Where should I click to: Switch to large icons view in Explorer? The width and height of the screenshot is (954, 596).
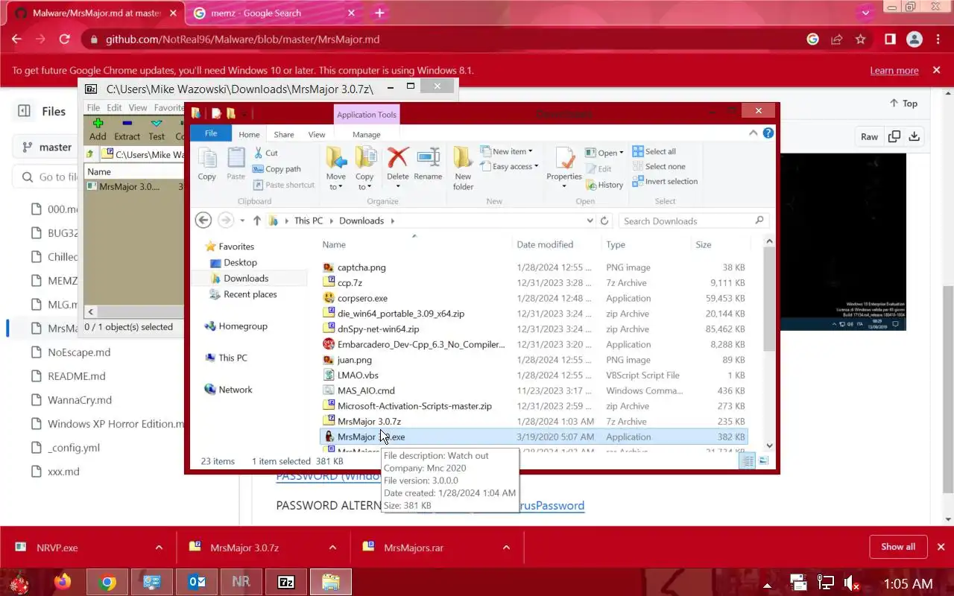pos(763,461)
